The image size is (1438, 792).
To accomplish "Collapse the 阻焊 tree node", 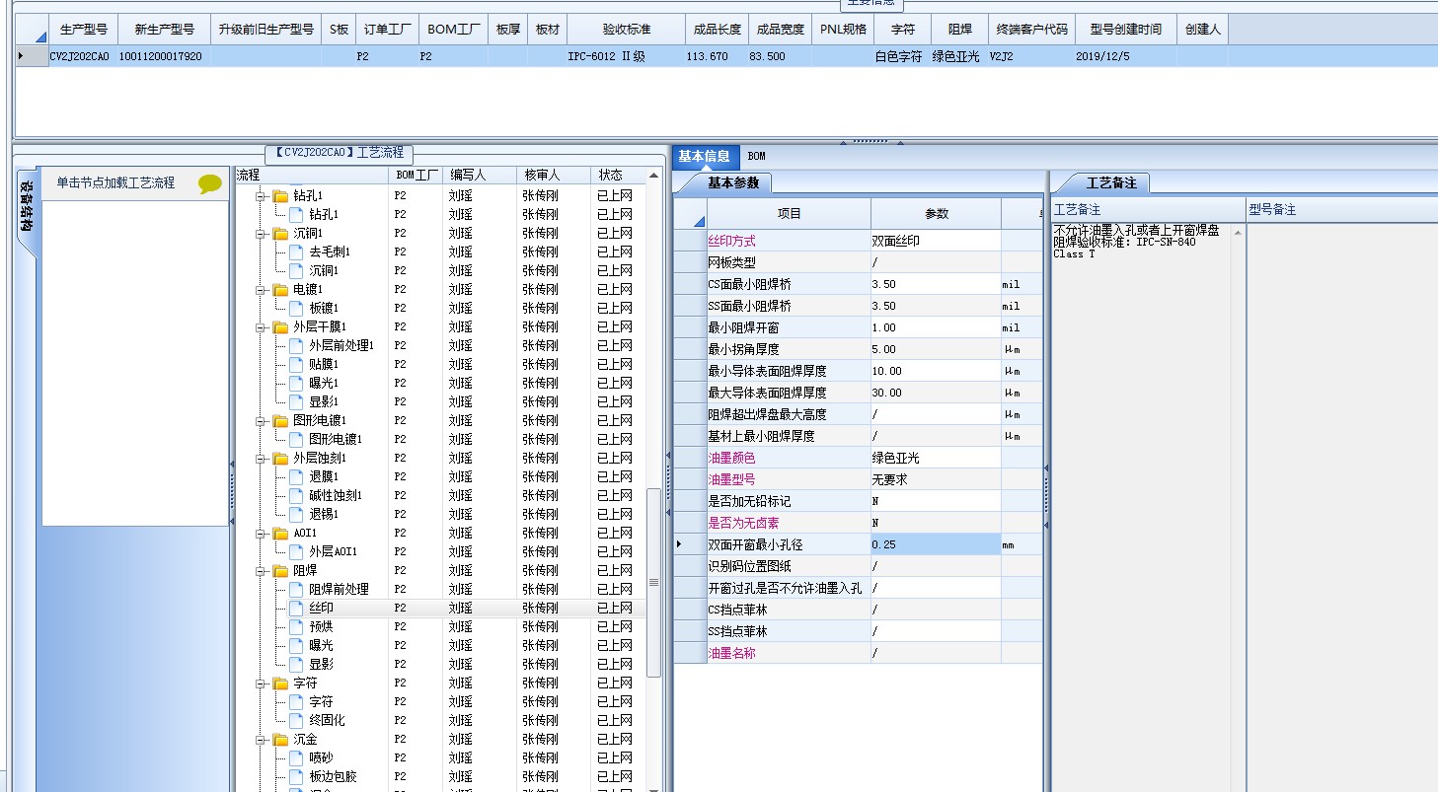I will point(262,571).
